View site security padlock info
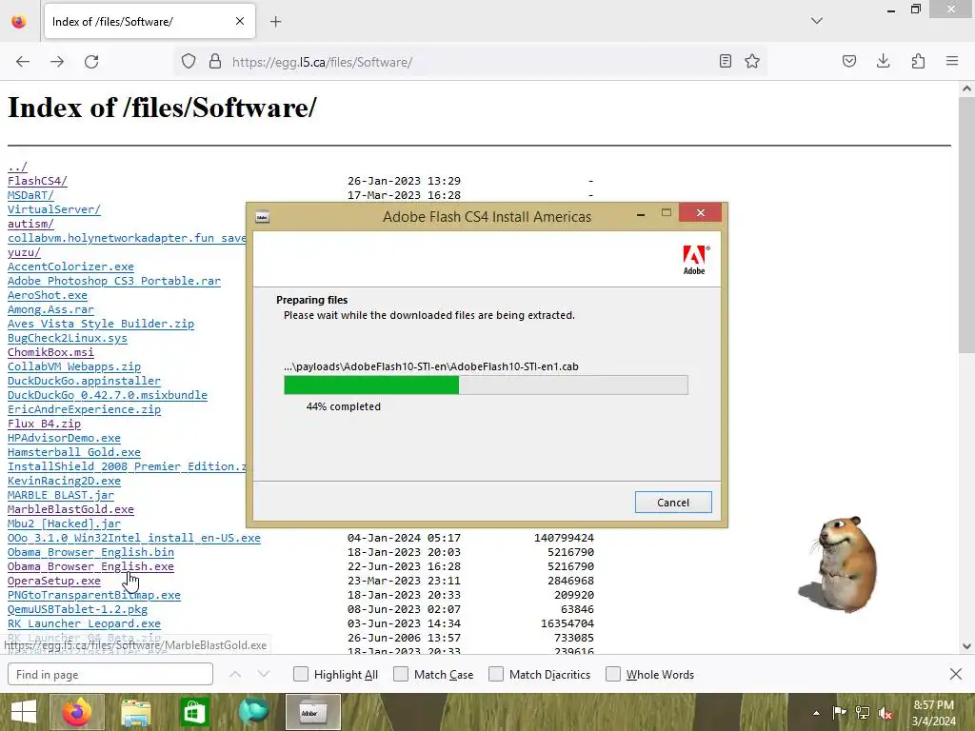 [215, 62]
